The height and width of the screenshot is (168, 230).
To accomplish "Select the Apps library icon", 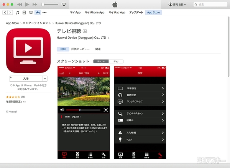I will click(38, 13).
